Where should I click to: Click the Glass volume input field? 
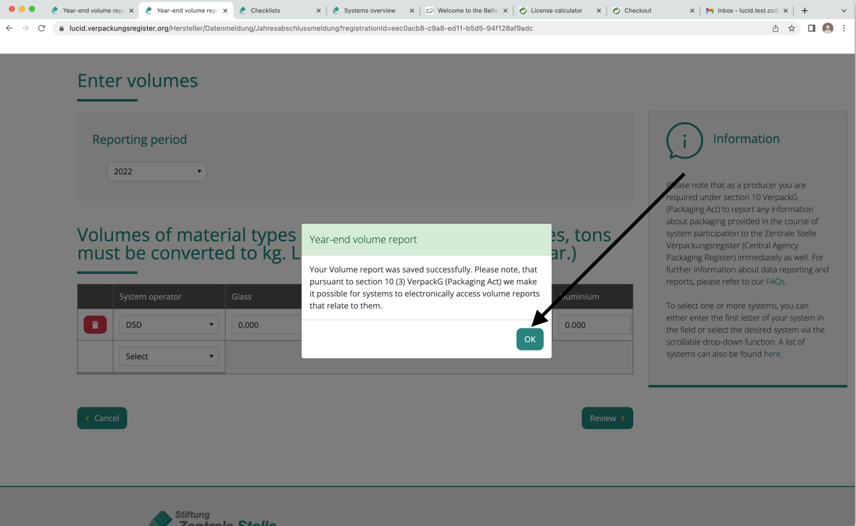(x=265, y=325)
